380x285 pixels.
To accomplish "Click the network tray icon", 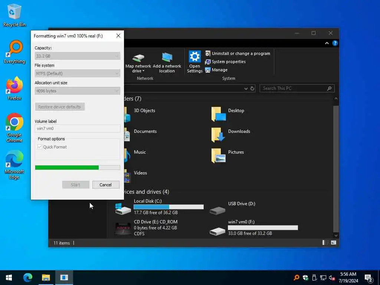I will pos(323,278).
